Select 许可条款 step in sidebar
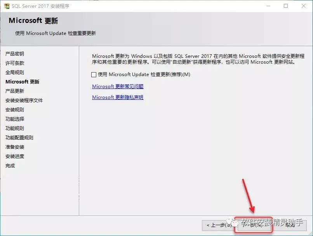 pos(15,63)
